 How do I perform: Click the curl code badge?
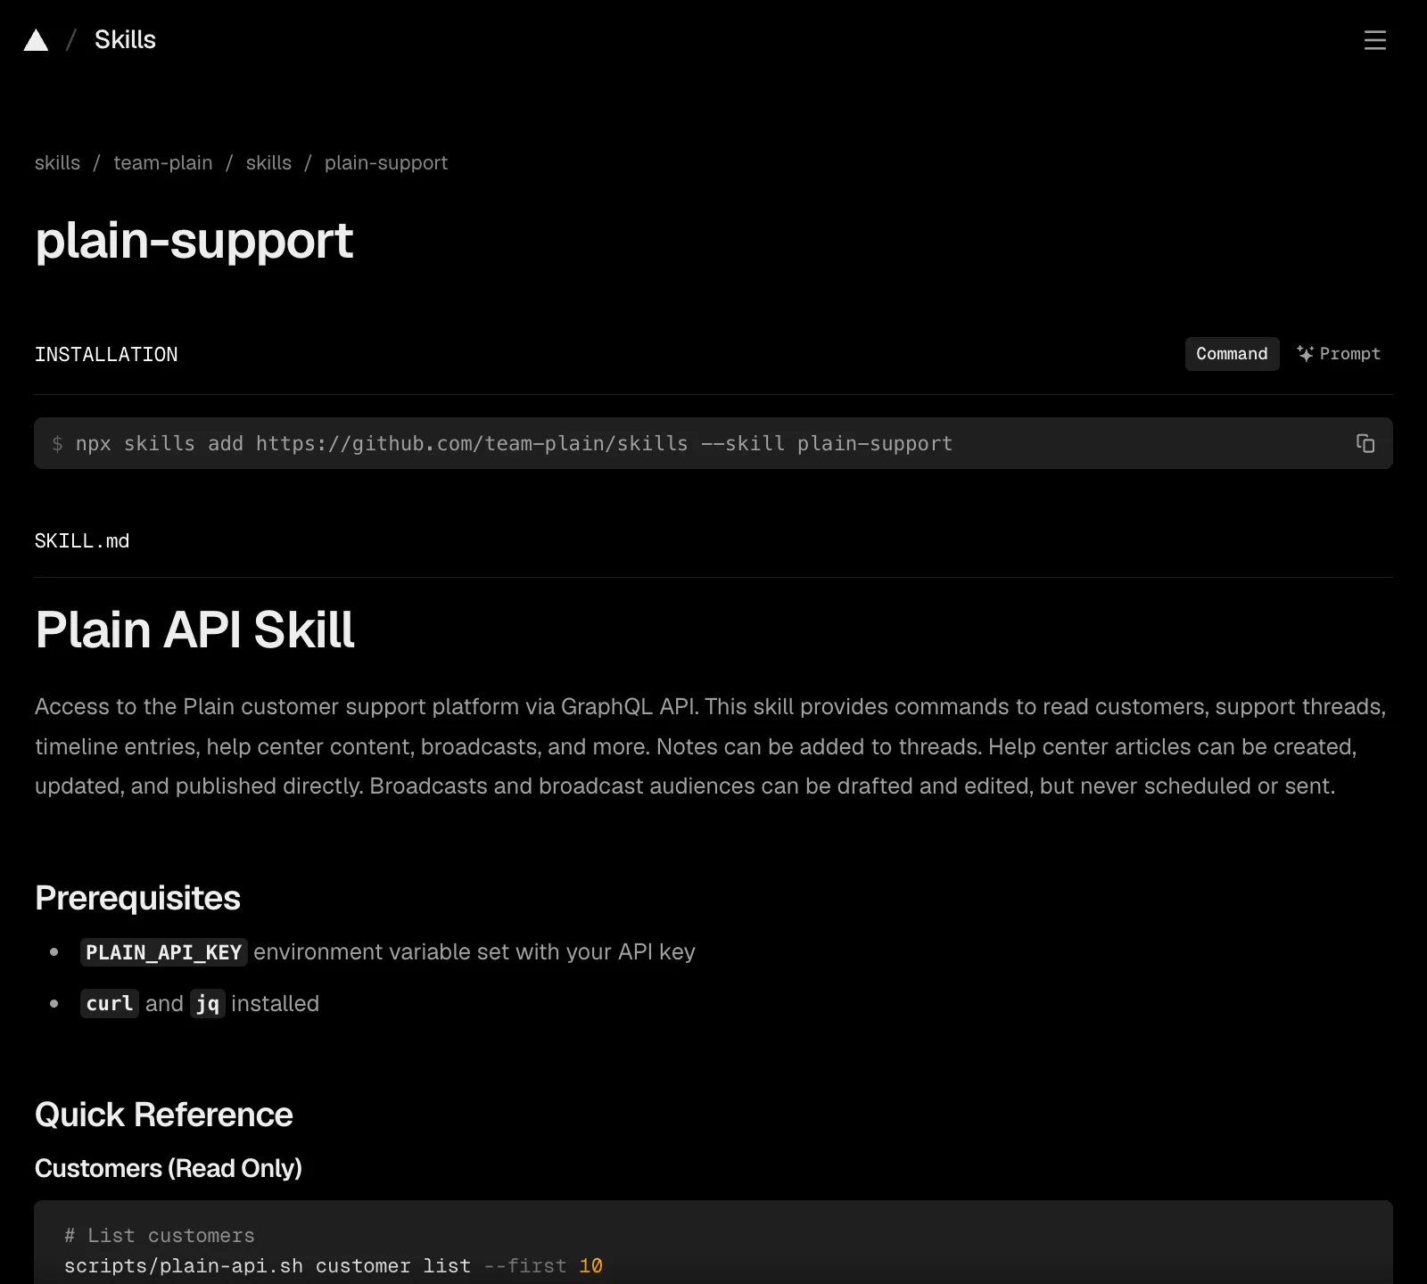point(110,1004)
